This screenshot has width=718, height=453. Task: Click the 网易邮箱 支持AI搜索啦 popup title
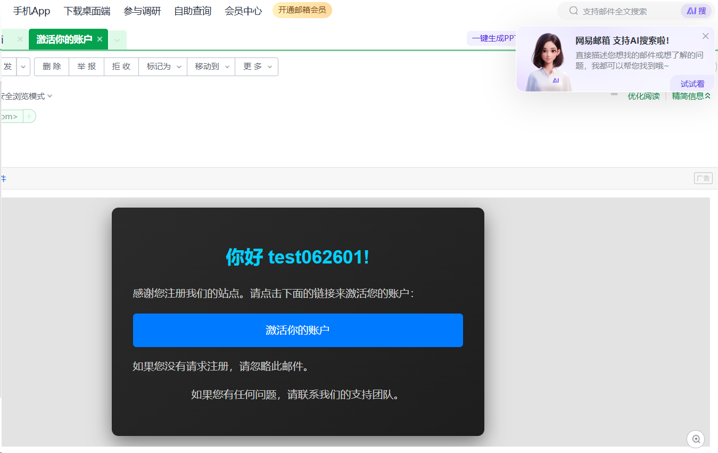622,40
